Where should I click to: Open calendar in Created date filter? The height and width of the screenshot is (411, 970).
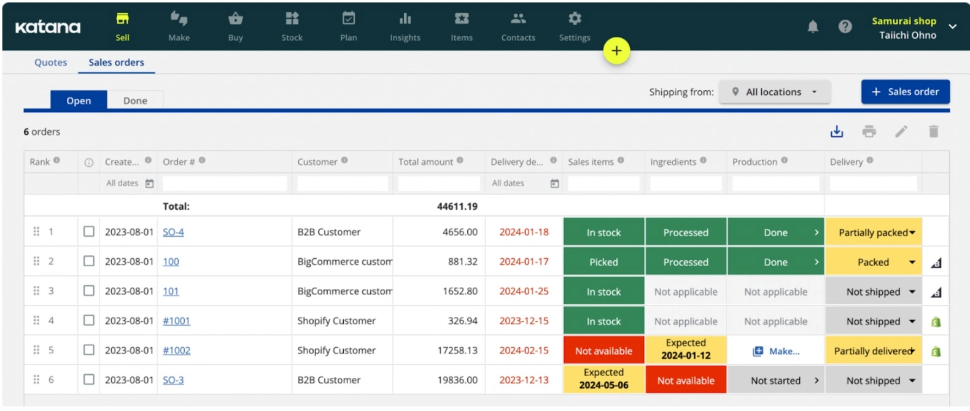click(x=149, y=183)
